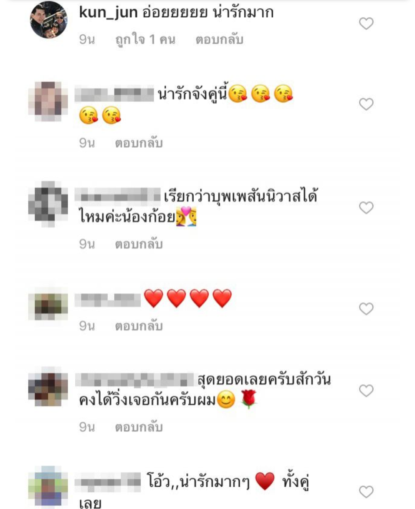415x509 pixels.
Task: Tap the heart beside the kissing emoji comment
Action: click(x=366, y=104)
